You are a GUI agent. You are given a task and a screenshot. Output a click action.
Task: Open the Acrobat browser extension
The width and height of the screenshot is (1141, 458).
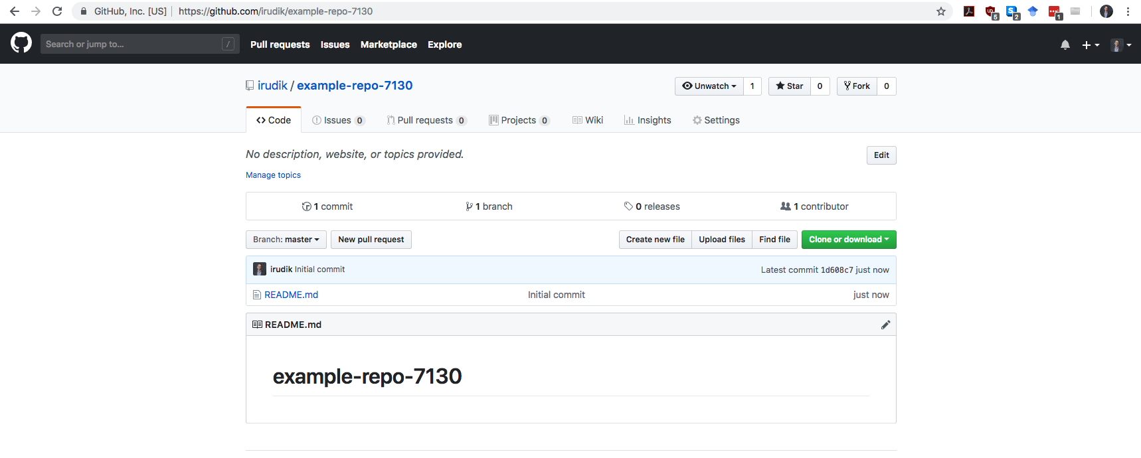tap(969, 11)
